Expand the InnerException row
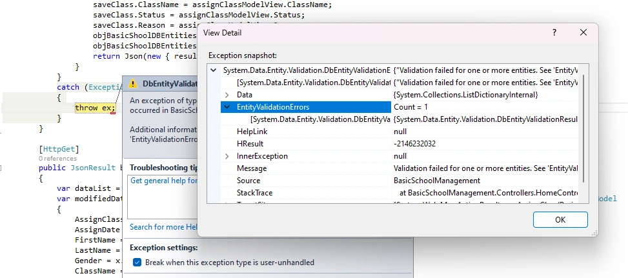 [227, 156]
